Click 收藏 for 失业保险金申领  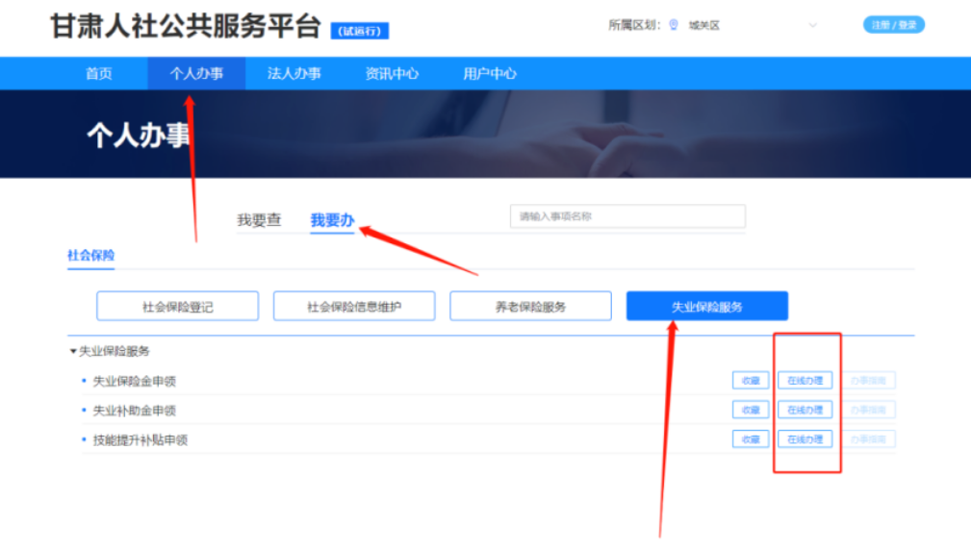click(751, 381)
